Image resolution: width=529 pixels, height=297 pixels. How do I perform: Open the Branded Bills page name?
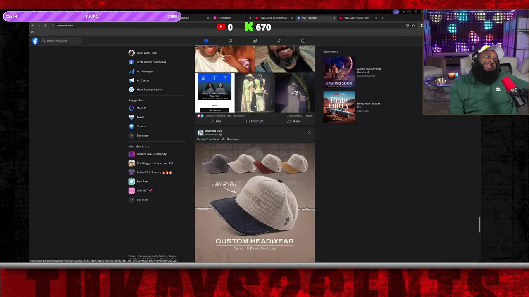point(214,131)
